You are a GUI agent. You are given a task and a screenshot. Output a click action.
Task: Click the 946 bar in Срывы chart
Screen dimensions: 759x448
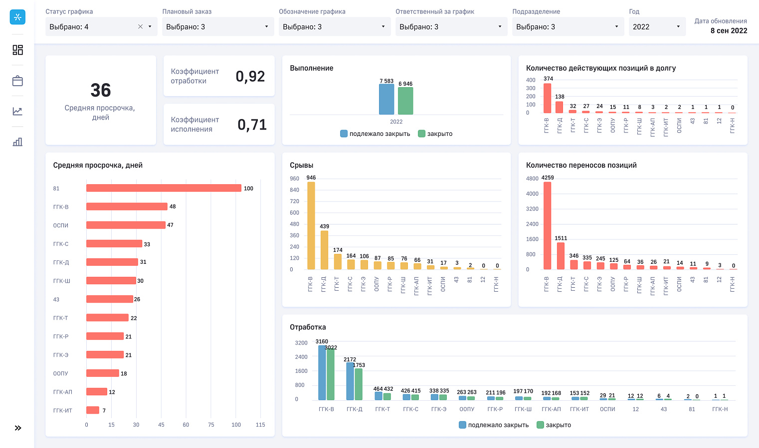click(311, 225)
